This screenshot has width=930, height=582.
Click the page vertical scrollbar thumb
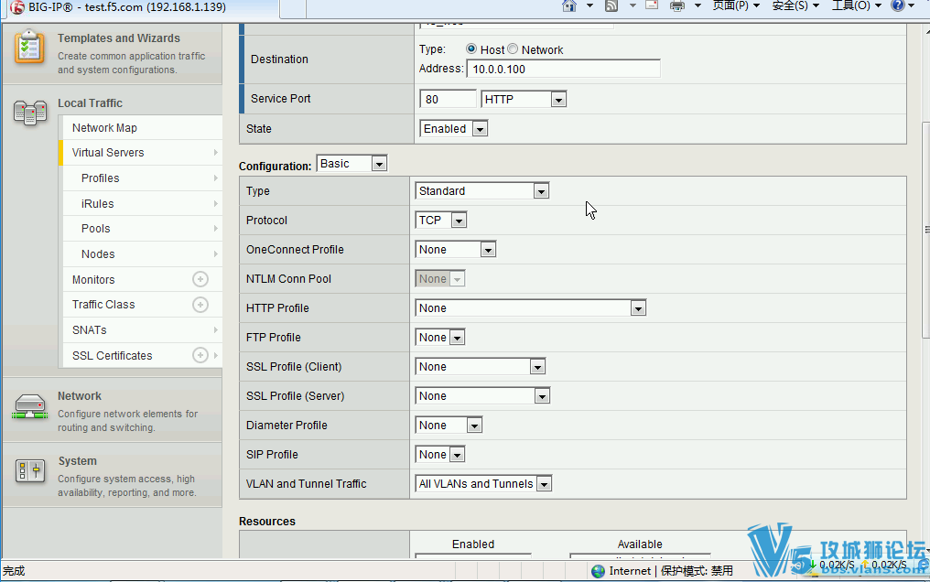coord(925,230)
